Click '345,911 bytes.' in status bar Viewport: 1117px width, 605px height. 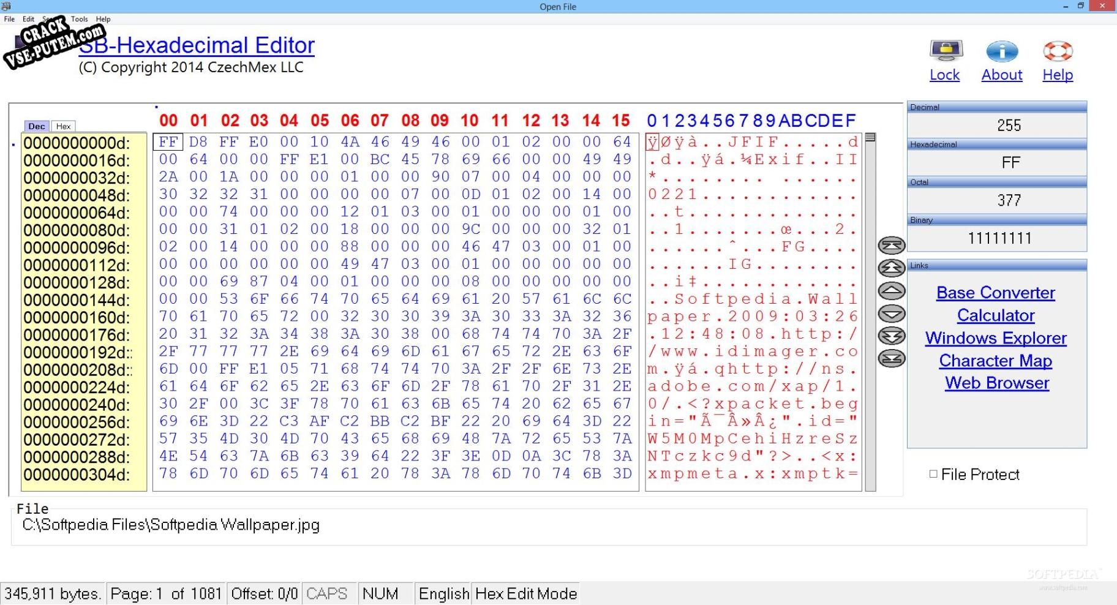click(53, 593)
